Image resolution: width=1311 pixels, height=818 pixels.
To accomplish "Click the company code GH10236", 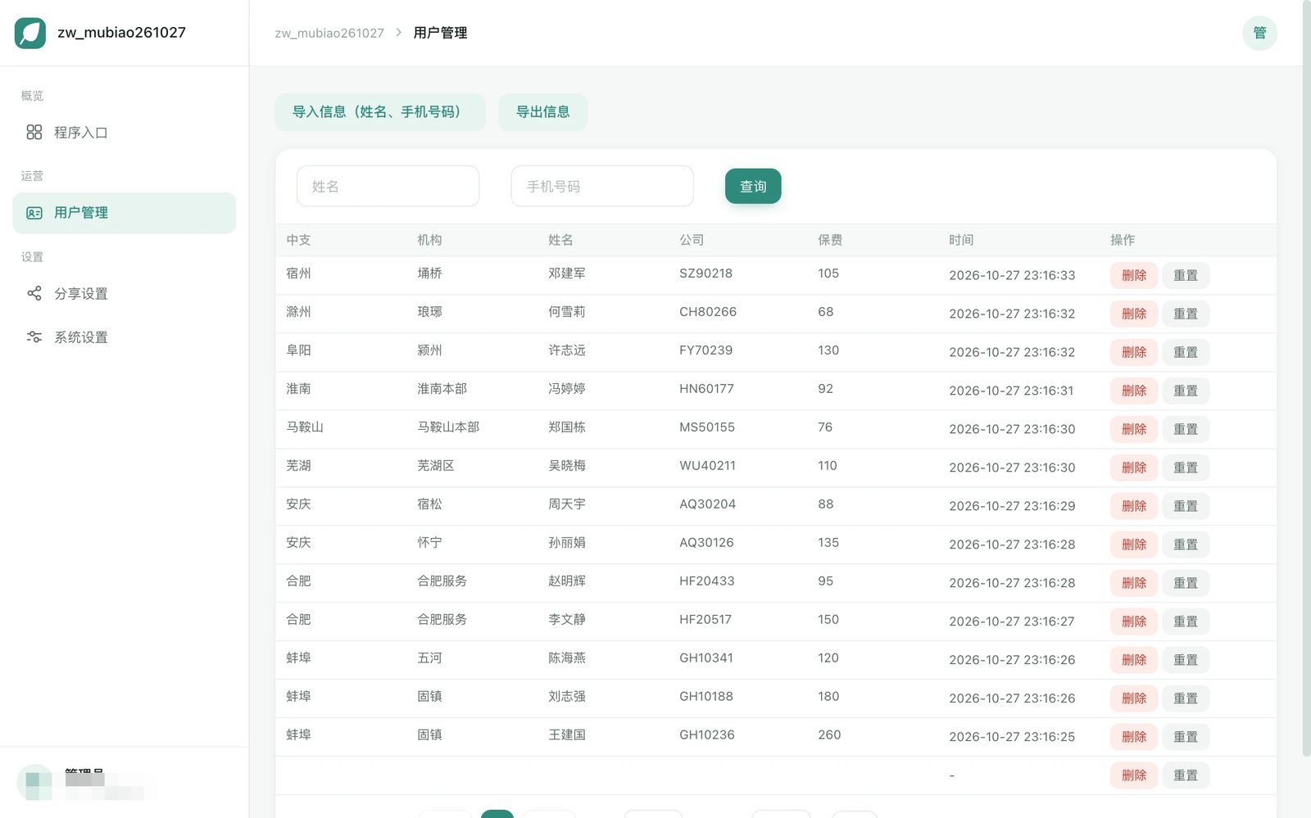I will click(x=707, y=735).
